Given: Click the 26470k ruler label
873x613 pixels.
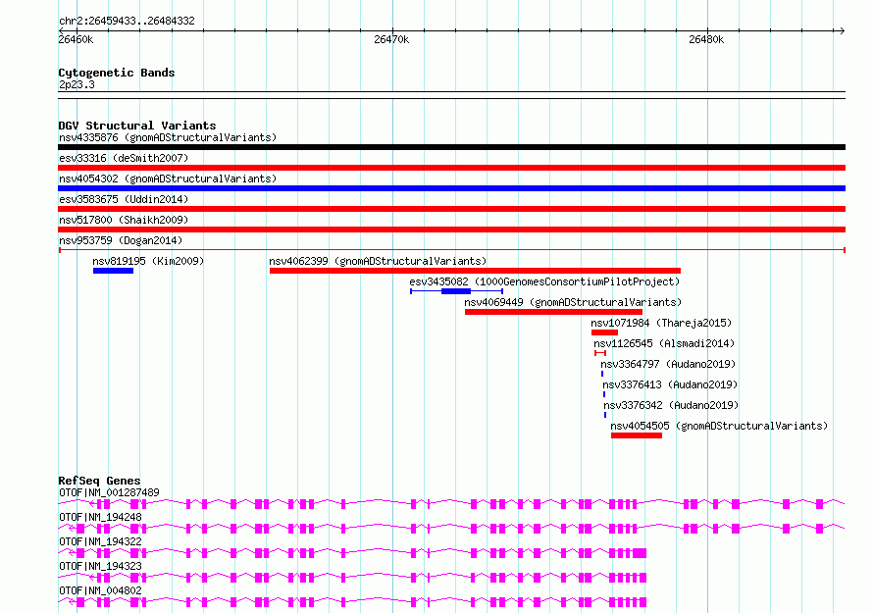Looking at the screenshot, I should (391, 39).
